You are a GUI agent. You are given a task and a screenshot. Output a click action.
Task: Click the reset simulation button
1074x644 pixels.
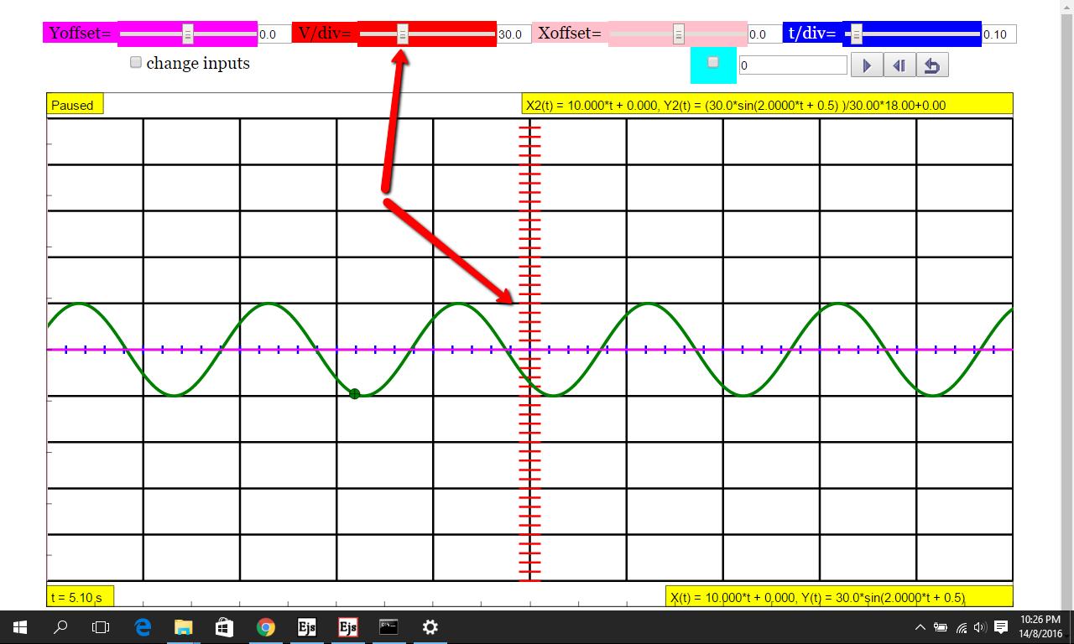point(932,65)
